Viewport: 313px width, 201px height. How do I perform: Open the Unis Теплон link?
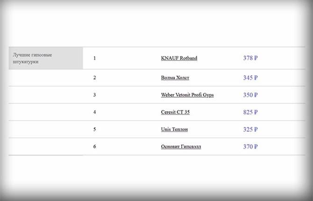point(174,129)
